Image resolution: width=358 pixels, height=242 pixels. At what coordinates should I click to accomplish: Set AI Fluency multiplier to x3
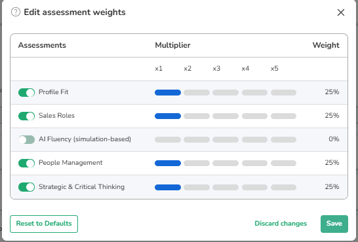tap(226, 139)
